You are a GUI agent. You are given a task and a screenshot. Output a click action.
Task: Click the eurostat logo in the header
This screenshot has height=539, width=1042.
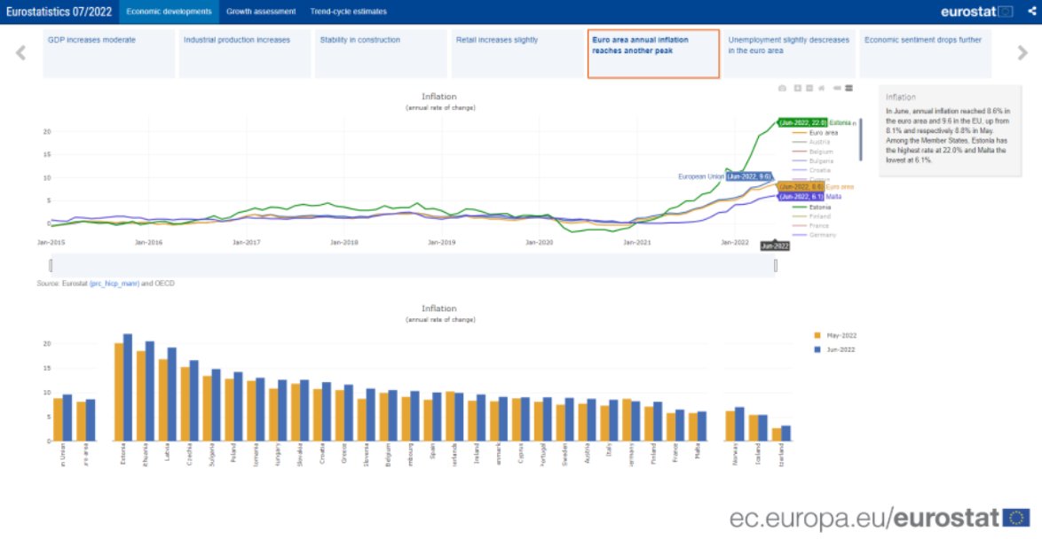tap(977, 12)
